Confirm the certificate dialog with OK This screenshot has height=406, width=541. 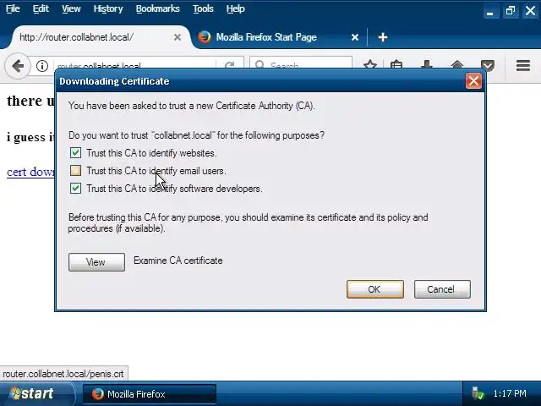(x=375, y=289)
